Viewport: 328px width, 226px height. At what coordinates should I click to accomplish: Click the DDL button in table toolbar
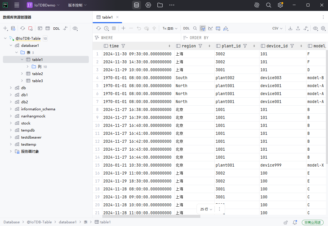coord(187,28)
